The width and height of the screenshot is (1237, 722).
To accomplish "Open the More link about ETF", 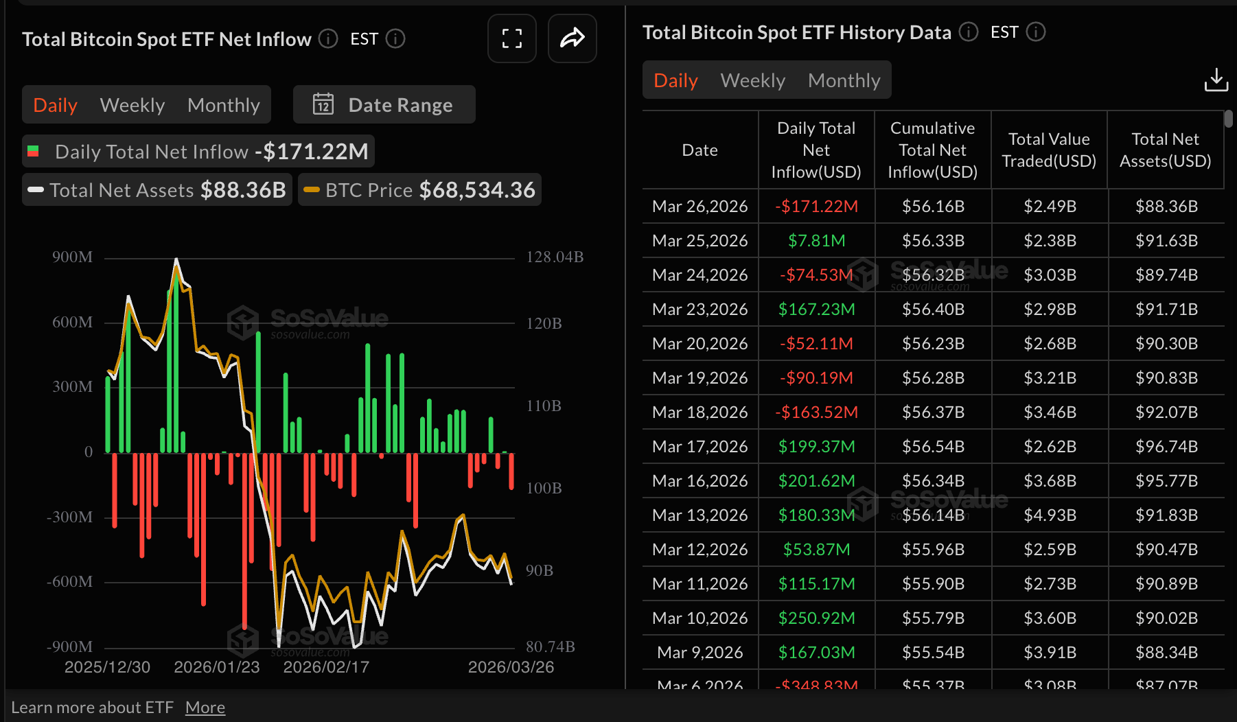I will pos(205,708).
